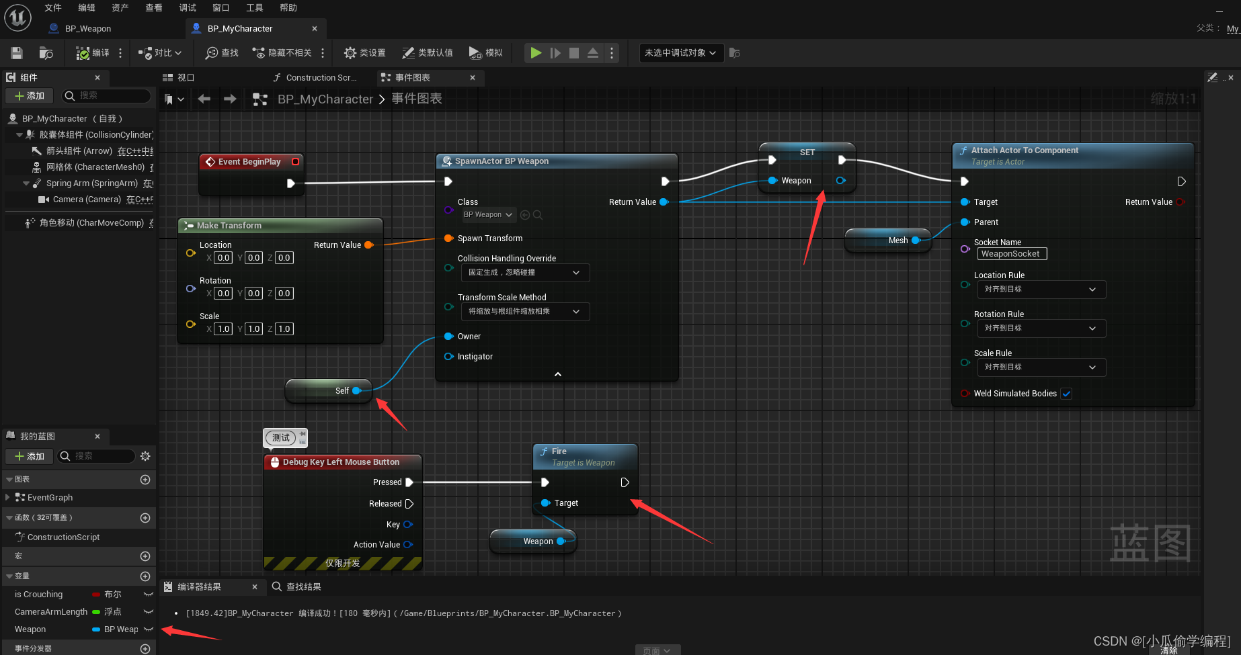This screenshot has height=655, width=1241.
Task: Open My Blueprint settings gear
Action: pyautogui.click(x=145, y=456)
